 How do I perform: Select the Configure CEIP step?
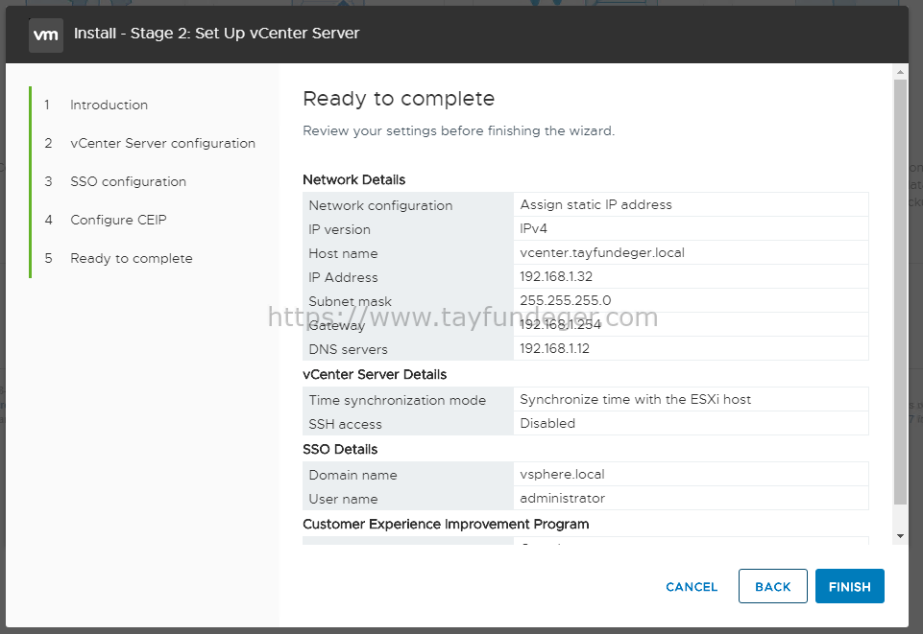tap(118, 220)
